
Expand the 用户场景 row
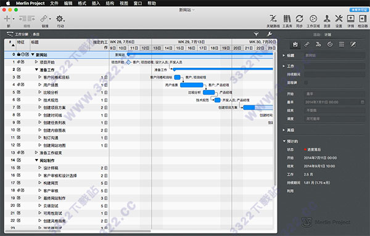(x=39, y=84)
